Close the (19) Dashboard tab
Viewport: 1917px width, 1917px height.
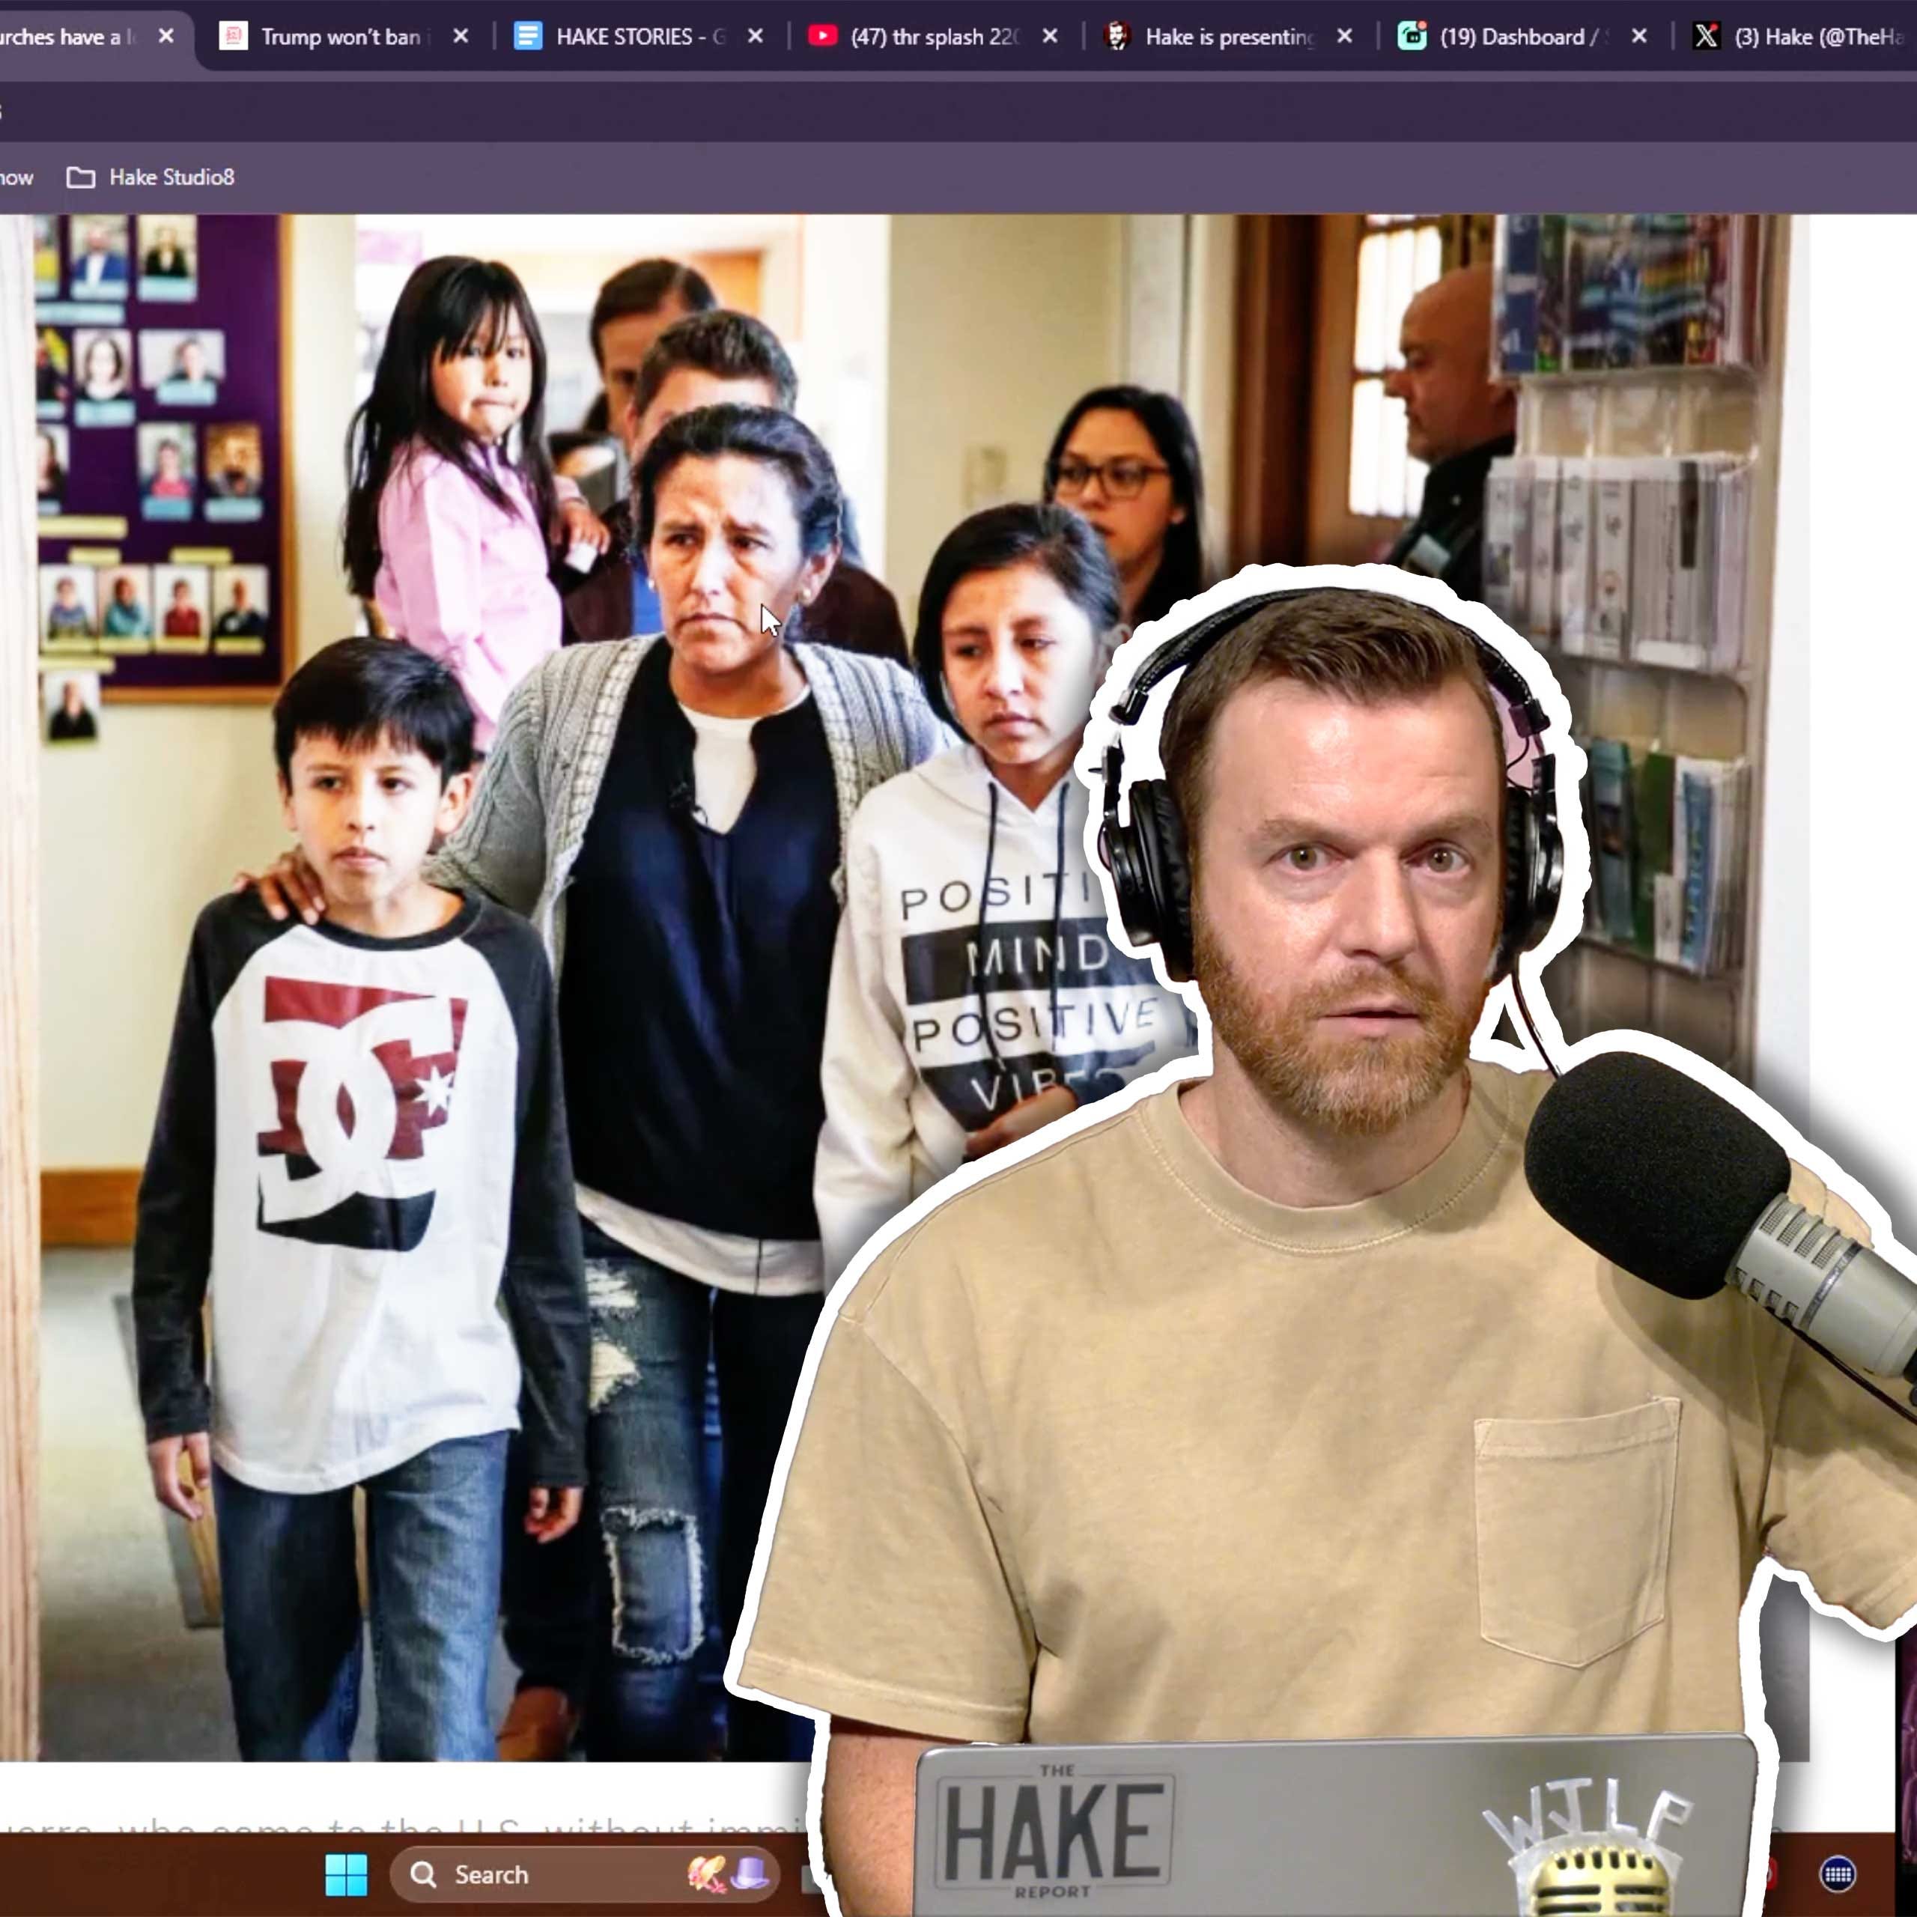tap(1639, 37)
